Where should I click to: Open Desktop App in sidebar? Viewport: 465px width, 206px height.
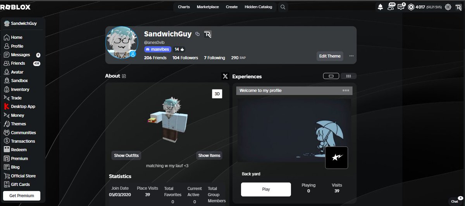(x=19, y=106)
